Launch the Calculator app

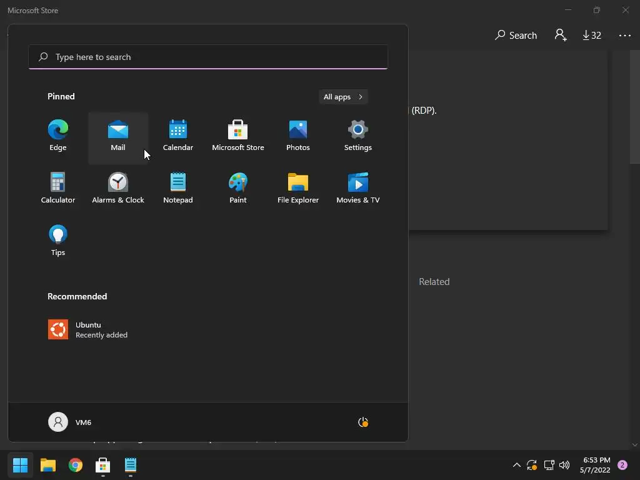pyautogui.click(x=58, y=189)
